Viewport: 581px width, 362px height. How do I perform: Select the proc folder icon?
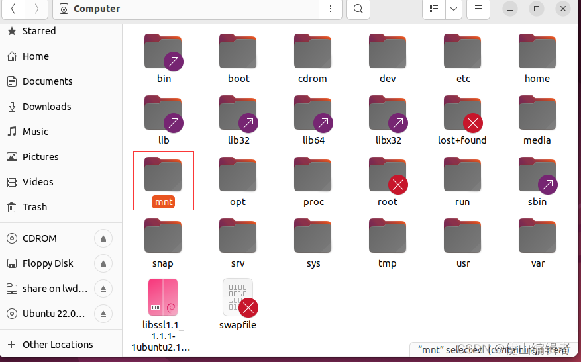(313, 174)
